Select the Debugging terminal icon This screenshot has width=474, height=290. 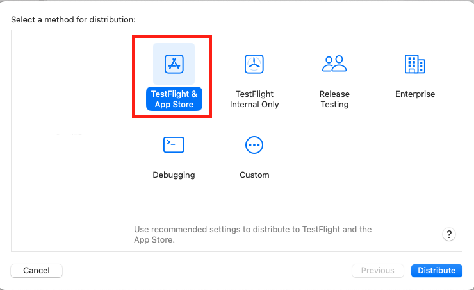pos(174,145)
